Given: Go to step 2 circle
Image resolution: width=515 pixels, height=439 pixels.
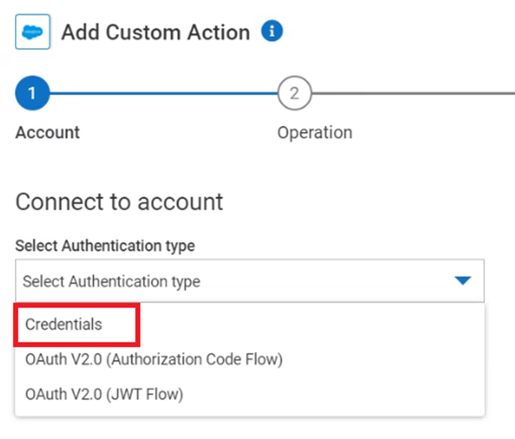Looking at the screenshot, I should [294, 94].
